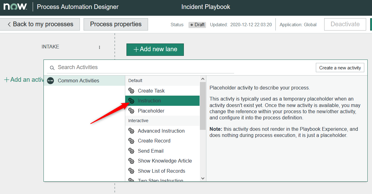Select the Common Activities category
The width and height of the screenshot is (372, 194).
pos(79,80)
